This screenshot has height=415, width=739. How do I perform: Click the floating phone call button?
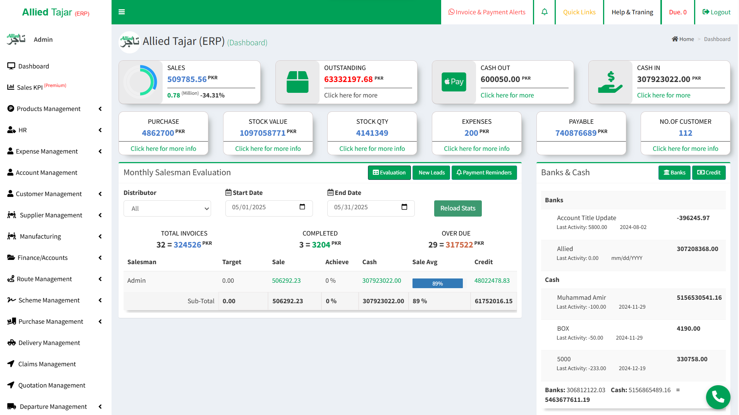tap(718, 397)
